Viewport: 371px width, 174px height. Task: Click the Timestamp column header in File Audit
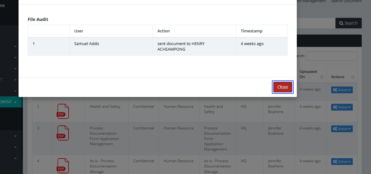[x=251, y=31]
